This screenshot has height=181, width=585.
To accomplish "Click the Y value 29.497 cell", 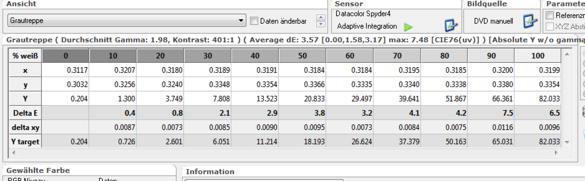I will (350, 99).
